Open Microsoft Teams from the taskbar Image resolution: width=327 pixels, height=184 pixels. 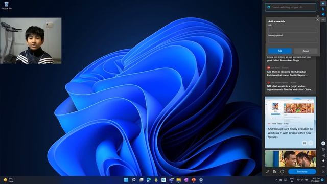tap(171, 180)
